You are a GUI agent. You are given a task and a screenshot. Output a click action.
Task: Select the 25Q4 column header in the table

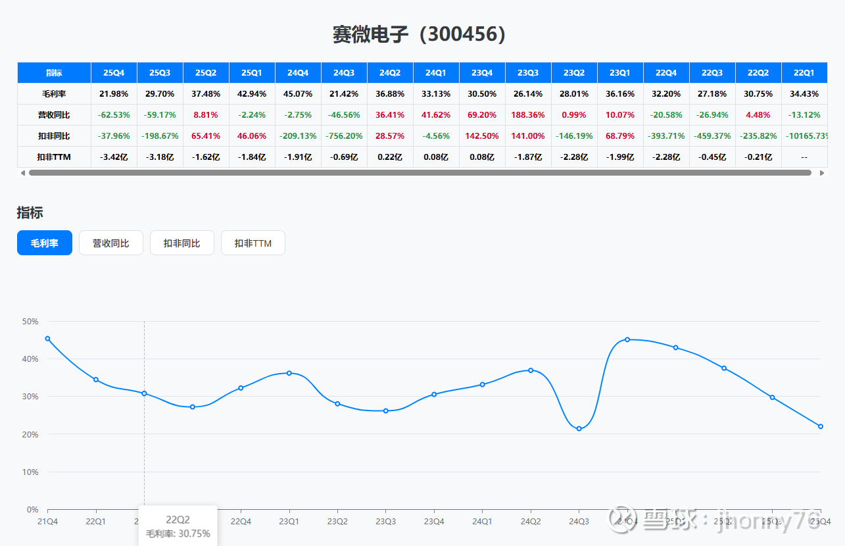pos(114,72)
